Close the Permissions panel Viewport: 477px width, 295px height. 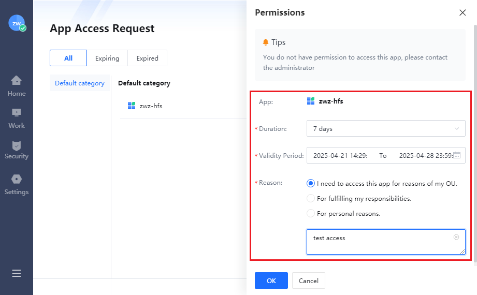click(462, 12)
